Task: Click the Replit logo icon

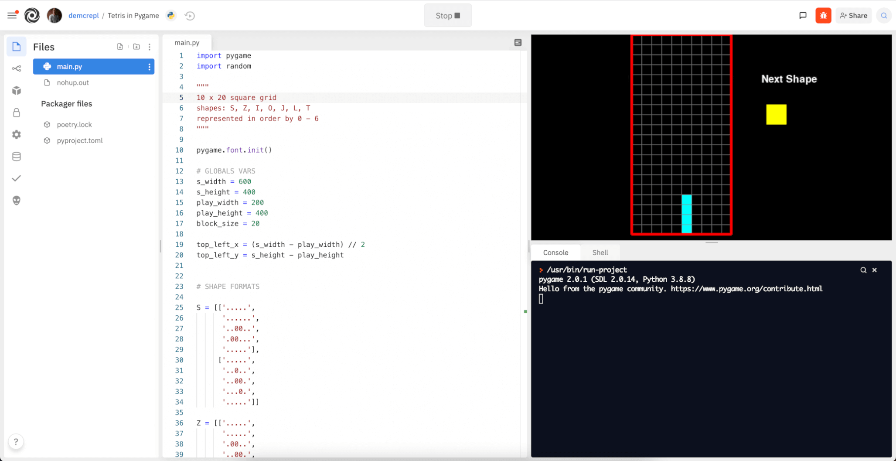Action: [x=32, y=16]
